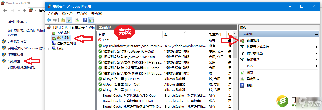Open 对网络进行疑难解答 link
322x110 pixels.
pyautogui.click(x=22, y=68)
